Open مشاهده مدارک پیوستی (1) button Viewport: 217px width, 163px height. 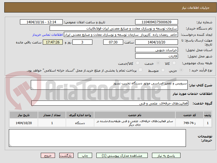122,155
